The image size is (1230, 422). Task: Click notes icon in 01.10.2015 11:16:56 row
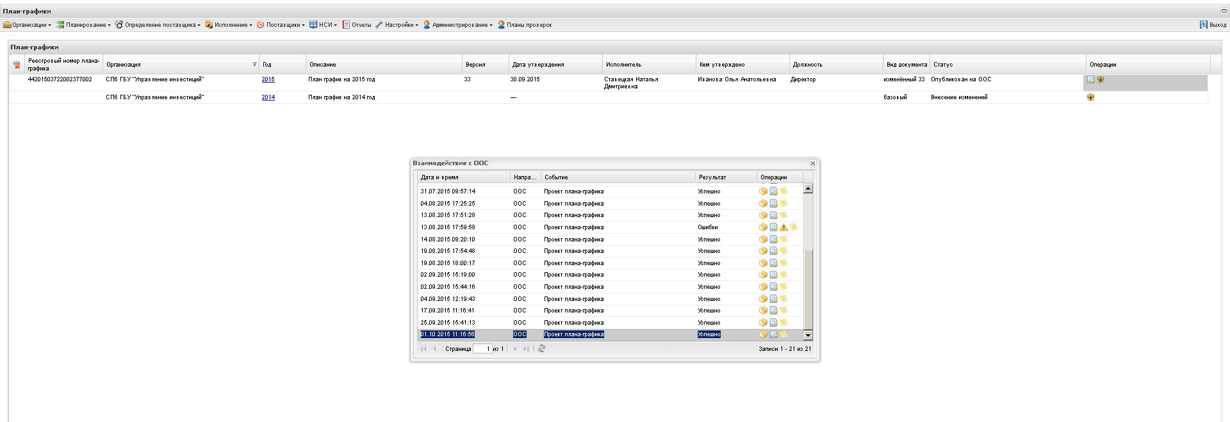pyautogui.click(x=783, y=334)
